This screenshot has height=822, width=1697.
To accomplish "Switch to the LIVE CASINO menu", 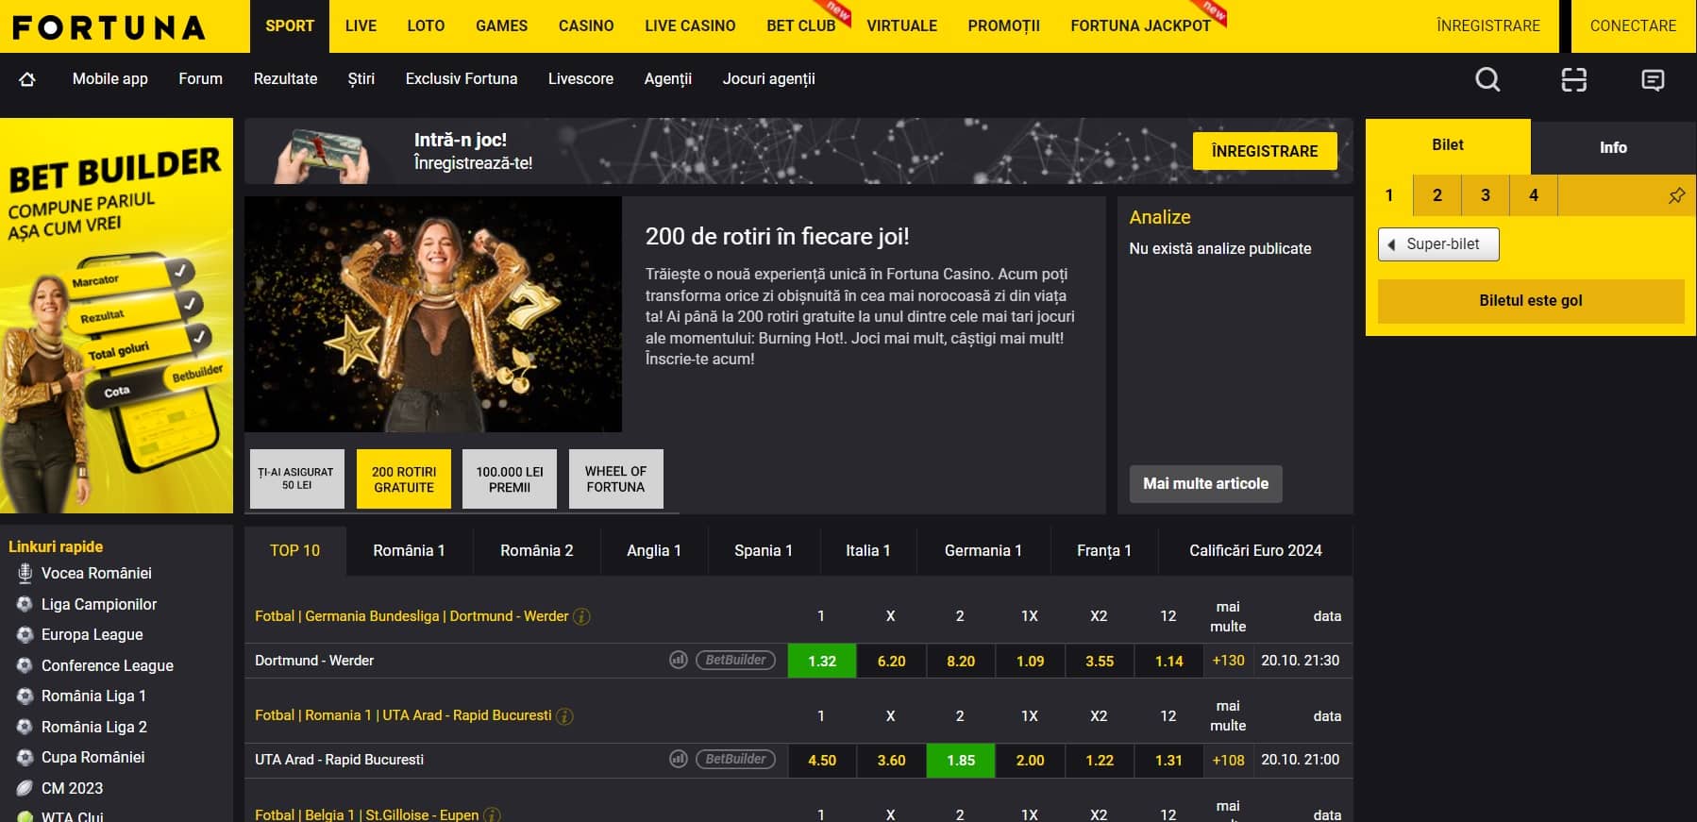I will click(690, 26).
